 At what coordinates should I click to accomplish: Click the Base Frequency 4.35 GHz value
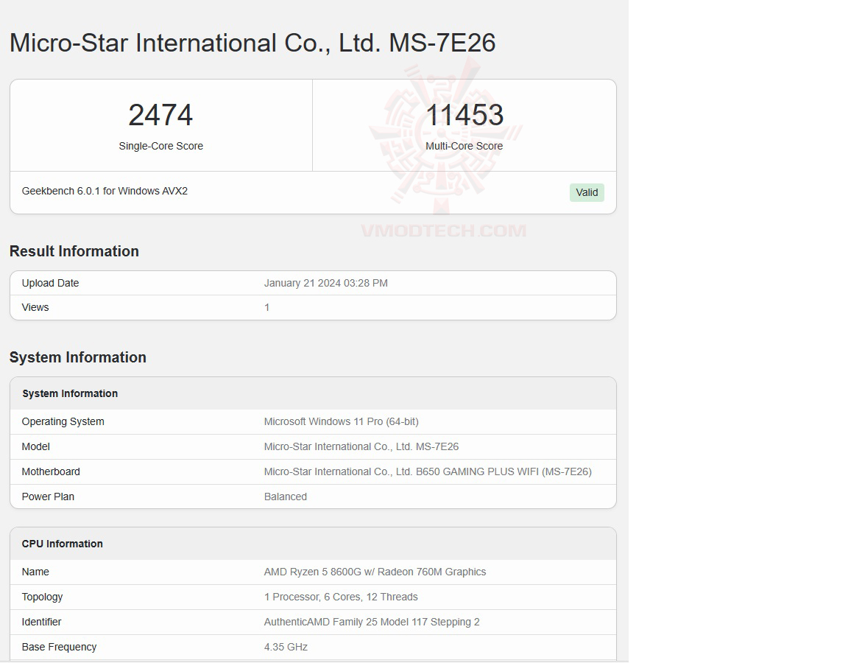(x=286, y=647)
